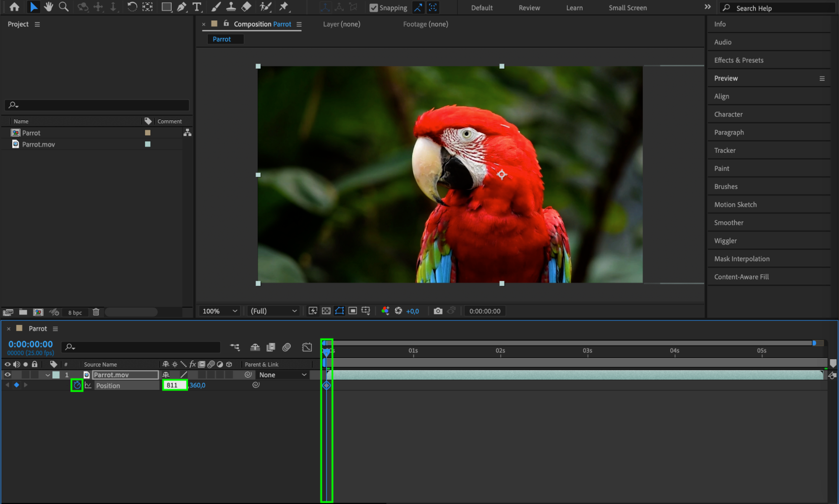This screenshot has height=504, width=839.
Task: Open the 100% magnification dropdown
Action: (x=220, y=311)
